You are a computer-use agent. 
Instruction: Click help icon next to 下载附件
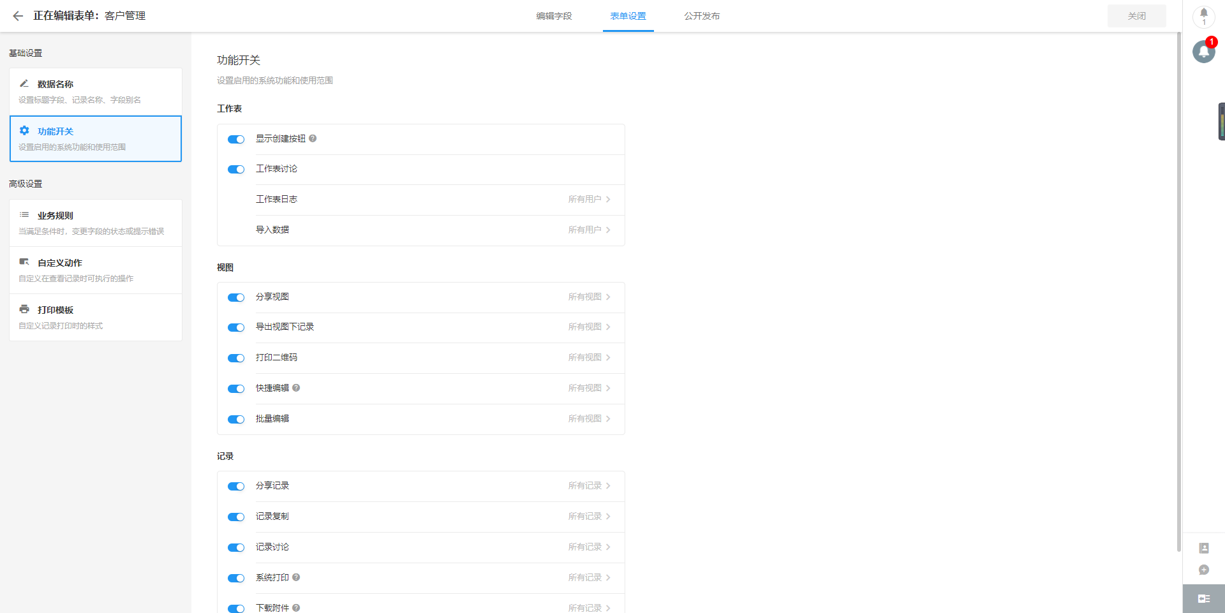(296, 608)
